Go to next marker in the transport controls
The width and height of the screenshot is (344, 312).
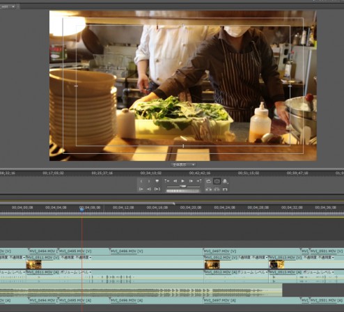(x=199, y=181)
